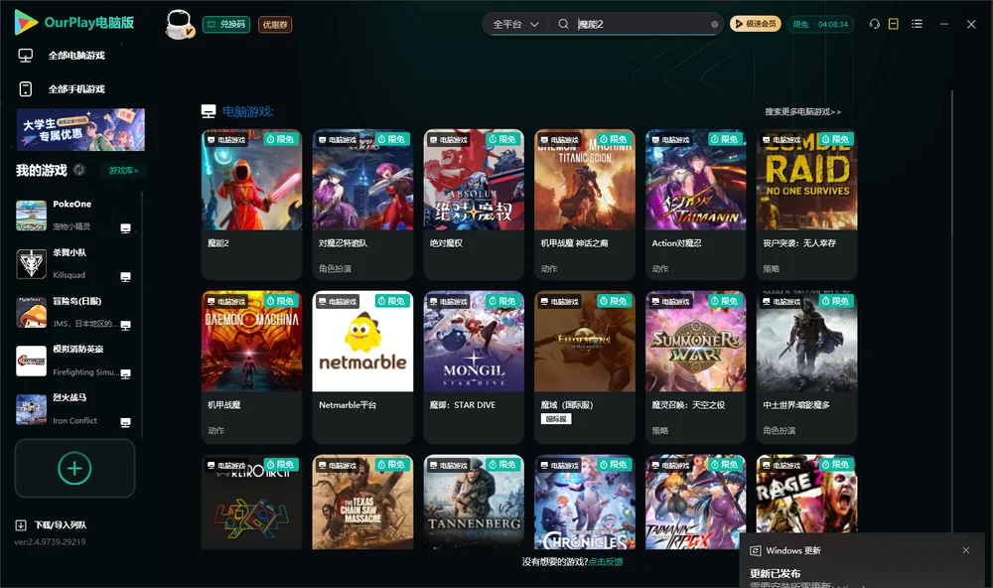Open the Tannenberg game thumbnail

[x=474, y=502]
